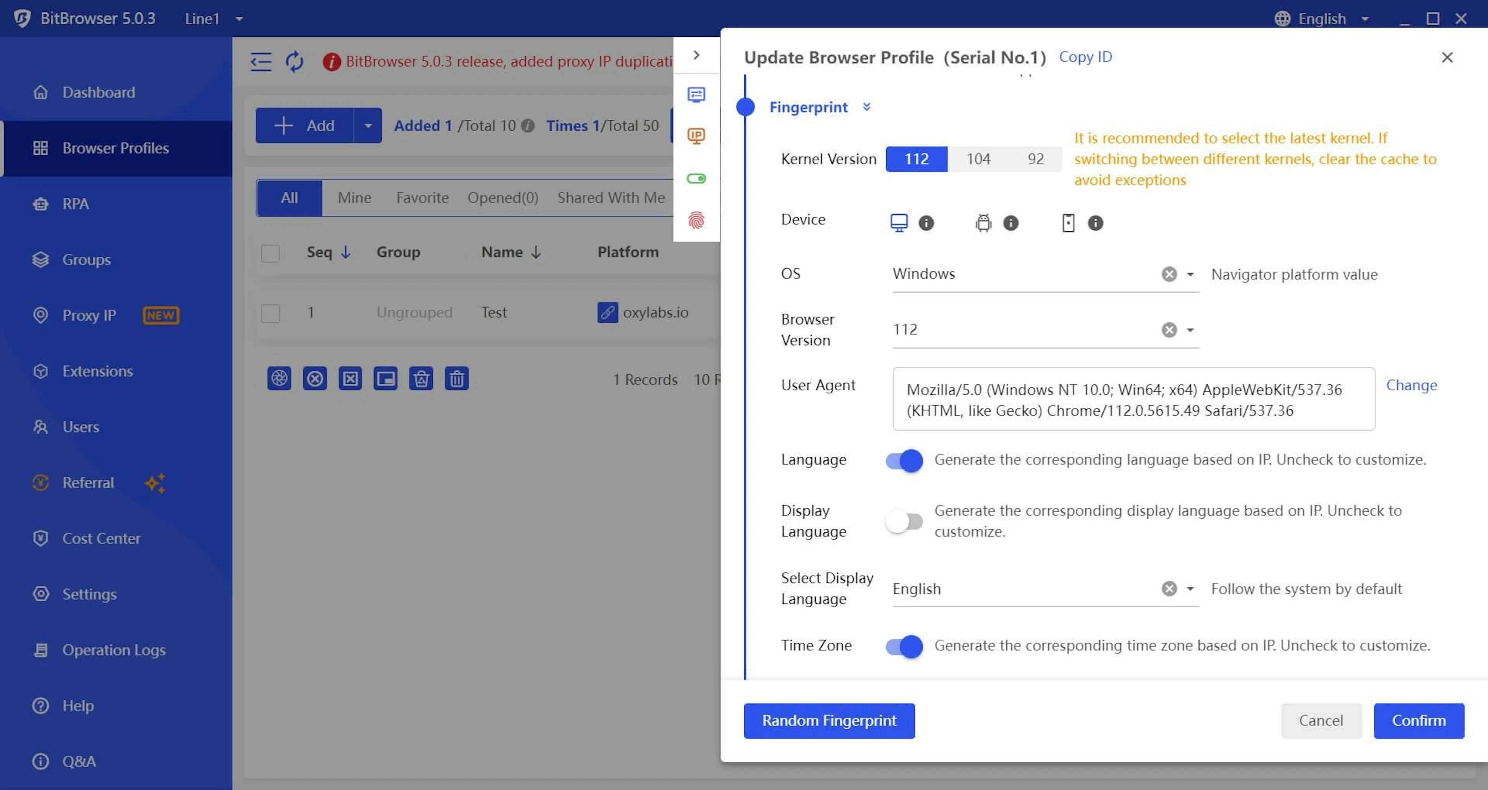This screenshot has width=1488, height=790.
Task: Click the info icon beside the Android device
Action: pyautogui.click(x=1010, y=223)
